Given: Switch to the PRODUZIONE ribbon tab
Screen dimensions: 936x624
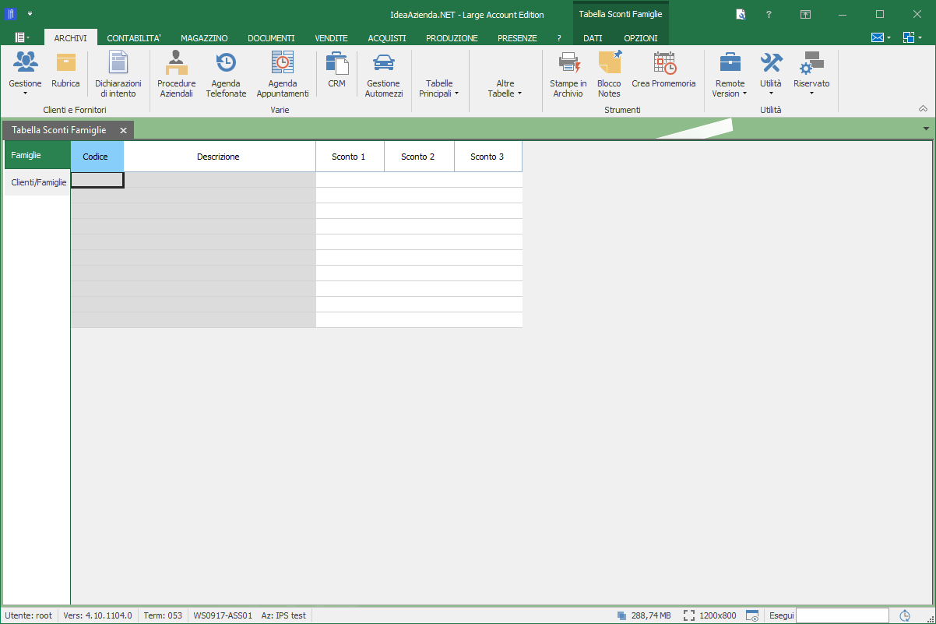Looking at the screenshot, I should [x=452, y=37].
